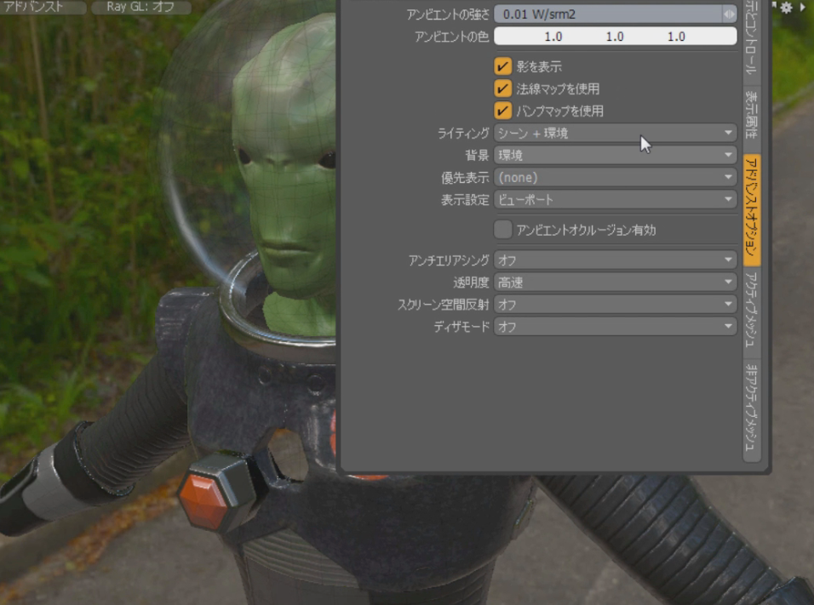Click the アンビエントの色 color value field
The image size is (814, 605).
pos(615,37)
